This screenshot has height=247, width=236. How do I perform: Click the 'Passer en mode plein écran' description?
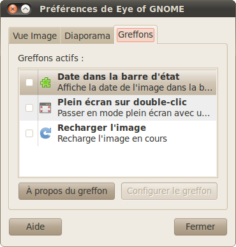coord(134,113)
